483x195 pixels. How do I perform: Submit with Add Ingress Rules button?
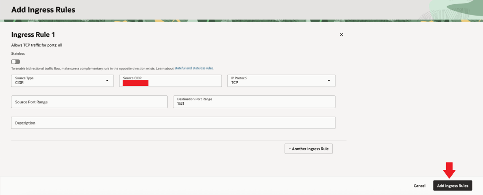(452, 186)
